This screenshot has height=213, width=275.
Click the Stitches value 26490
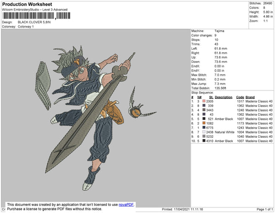268,3
